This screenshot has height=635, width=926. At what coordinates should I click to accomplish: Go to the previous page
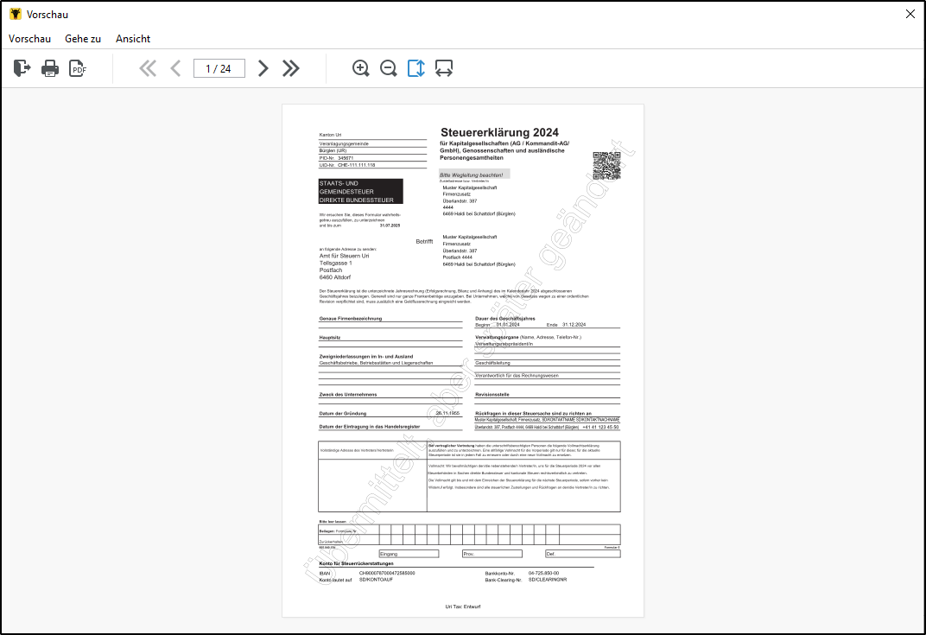175,68
